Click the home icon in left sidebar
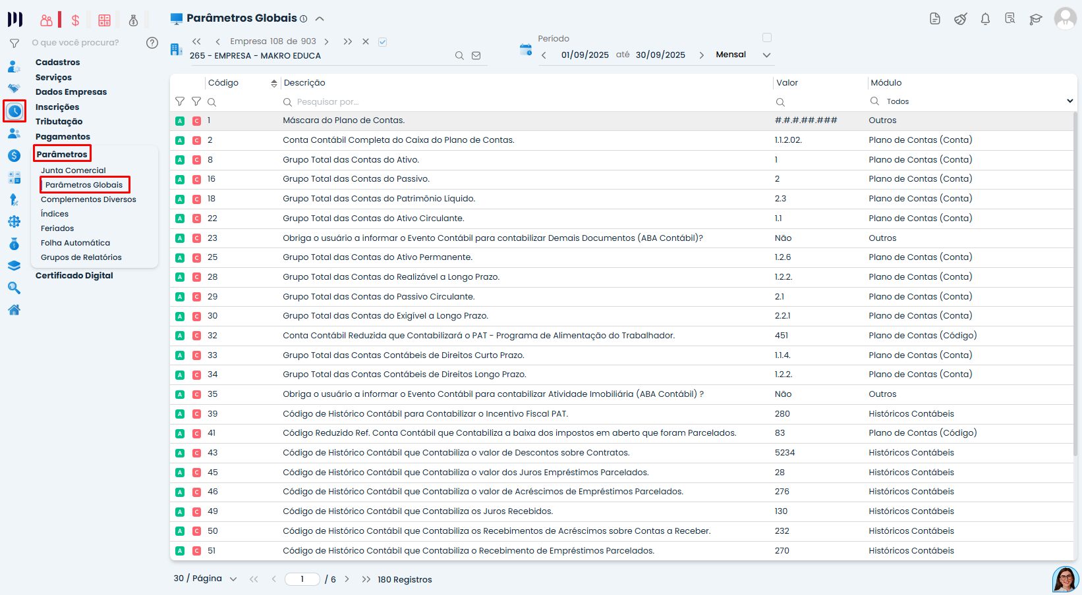1082x595 pixels. coord(14,310)
